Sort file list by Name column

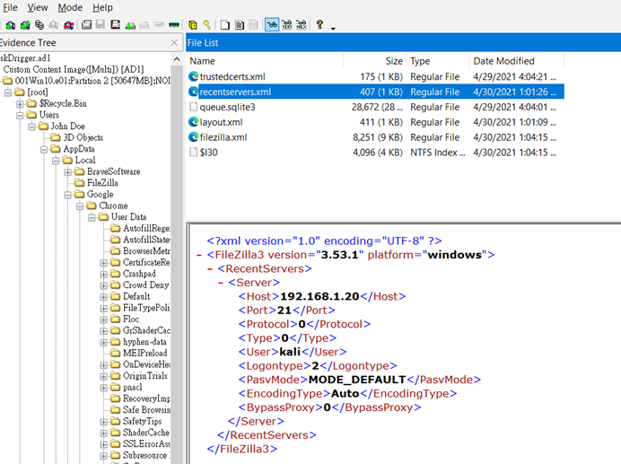(265, 61)
